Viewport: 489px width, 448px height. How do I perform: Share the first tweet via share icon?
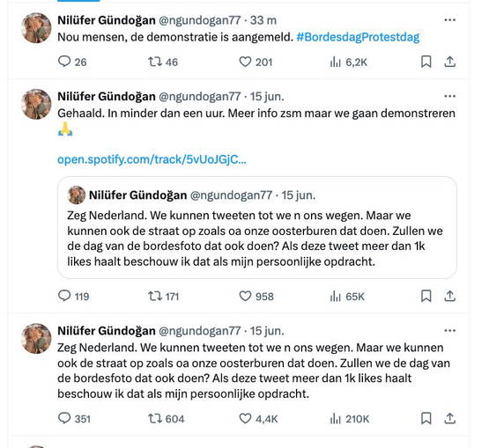(449, 62)
